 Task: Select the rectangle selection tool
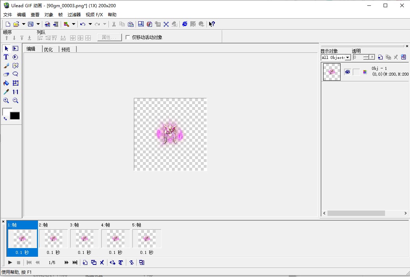point(16,48)
